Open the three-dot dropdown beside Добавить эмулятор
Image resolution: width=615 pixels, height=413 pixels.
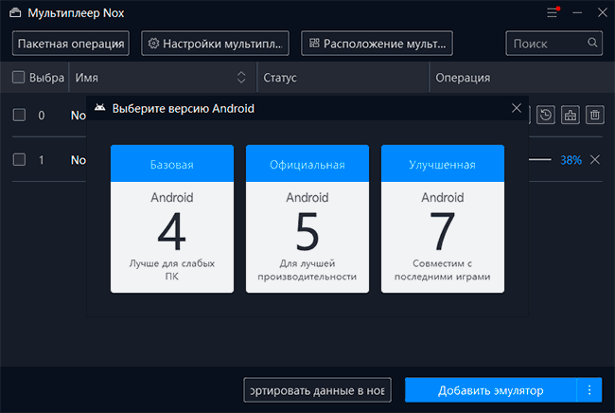589,390
